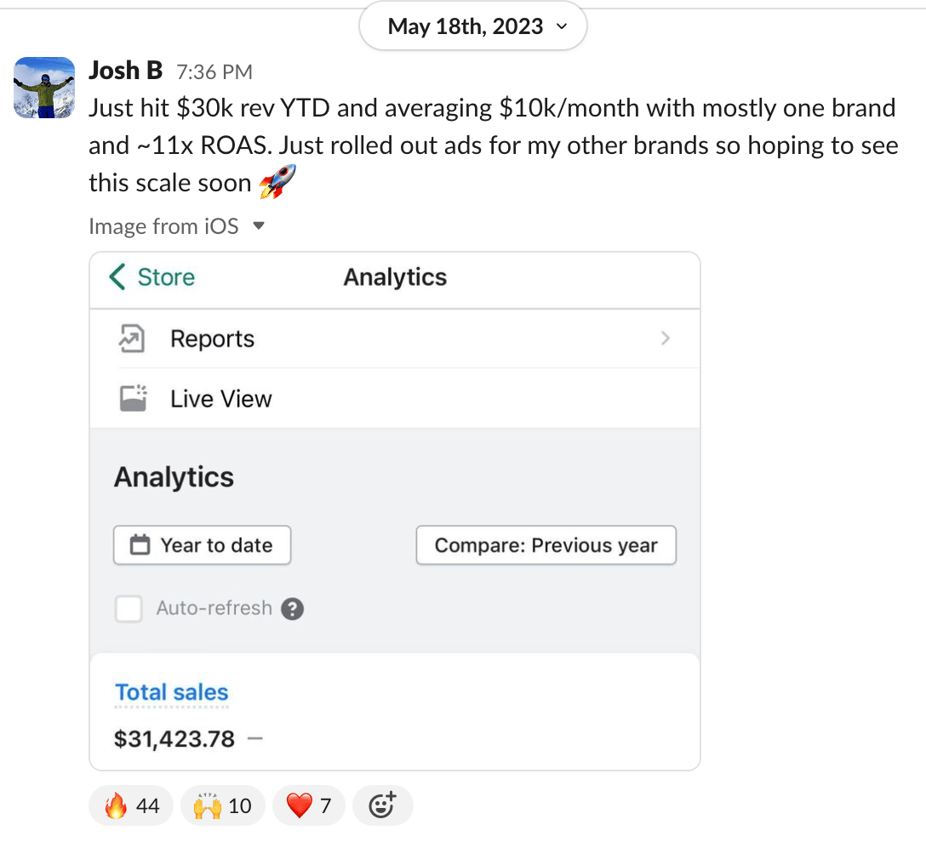926x842 pixels.
Task: Click the rocket emoji in the message
Action: (278, 182)
